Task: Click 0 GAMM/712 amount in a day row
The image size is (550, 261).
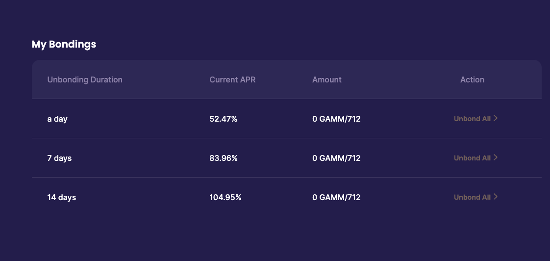Action: pyautogui.click(x=336, y=119)
